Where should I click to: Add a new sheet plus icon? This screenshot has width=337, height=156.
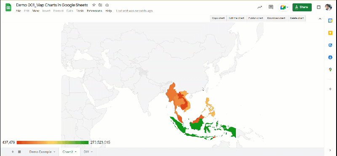(x=13, y=152)
